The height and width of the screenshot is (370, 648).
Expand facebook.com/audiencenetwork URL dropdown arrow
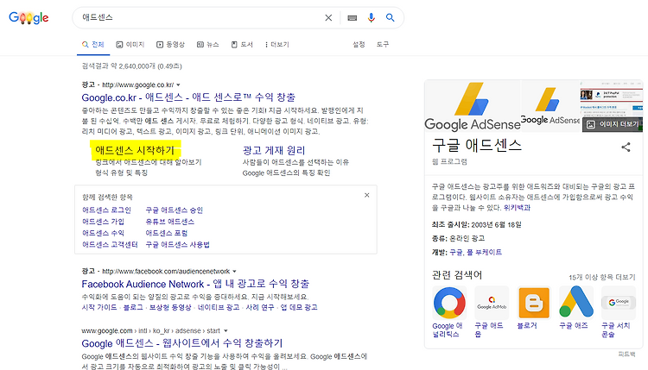[x=234, y=272]
